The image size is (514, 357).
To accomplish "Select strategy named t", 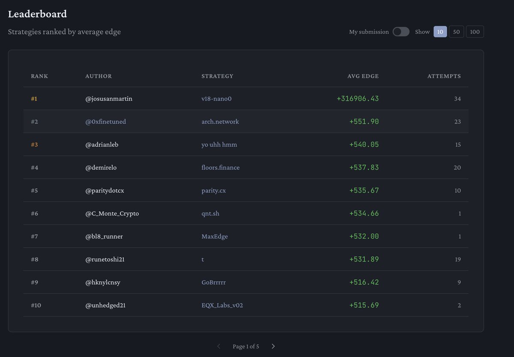I will point(203,259).
